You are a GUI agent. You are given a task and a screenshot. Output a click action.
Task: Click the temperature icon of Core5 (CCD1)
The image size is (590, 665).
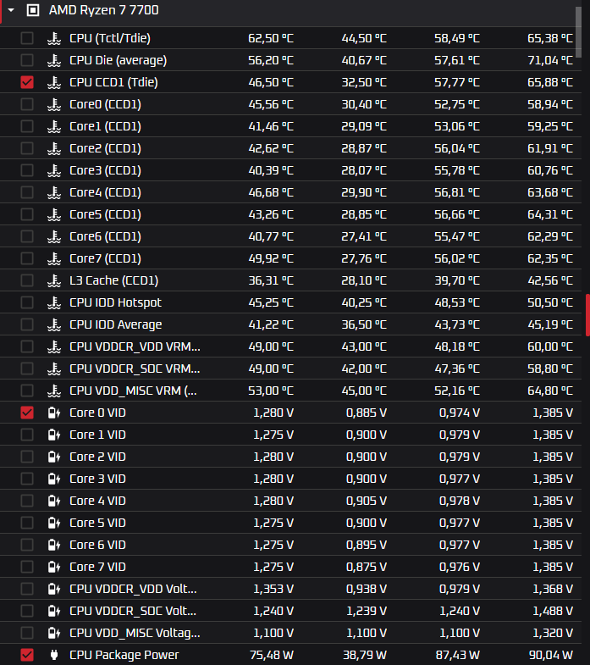point(54,214)
